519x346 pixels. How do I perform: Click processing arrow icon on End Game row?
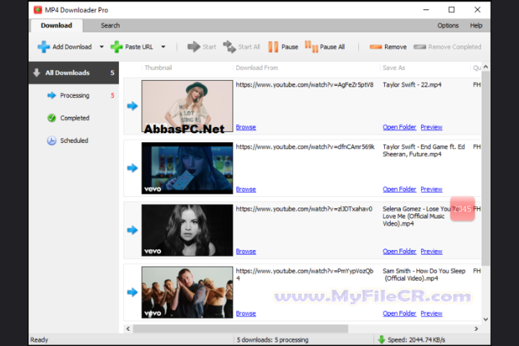tap(133, 168)
